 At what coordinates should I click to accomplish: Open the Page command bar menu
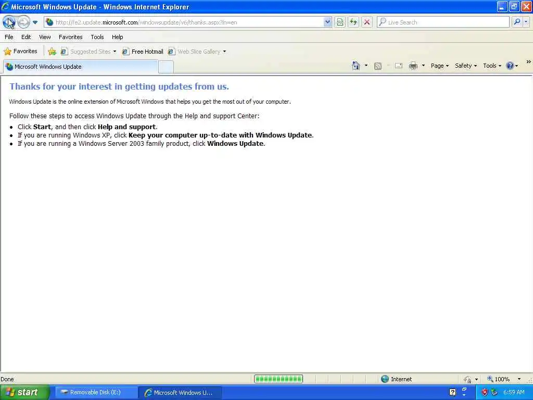pos(439,66)
